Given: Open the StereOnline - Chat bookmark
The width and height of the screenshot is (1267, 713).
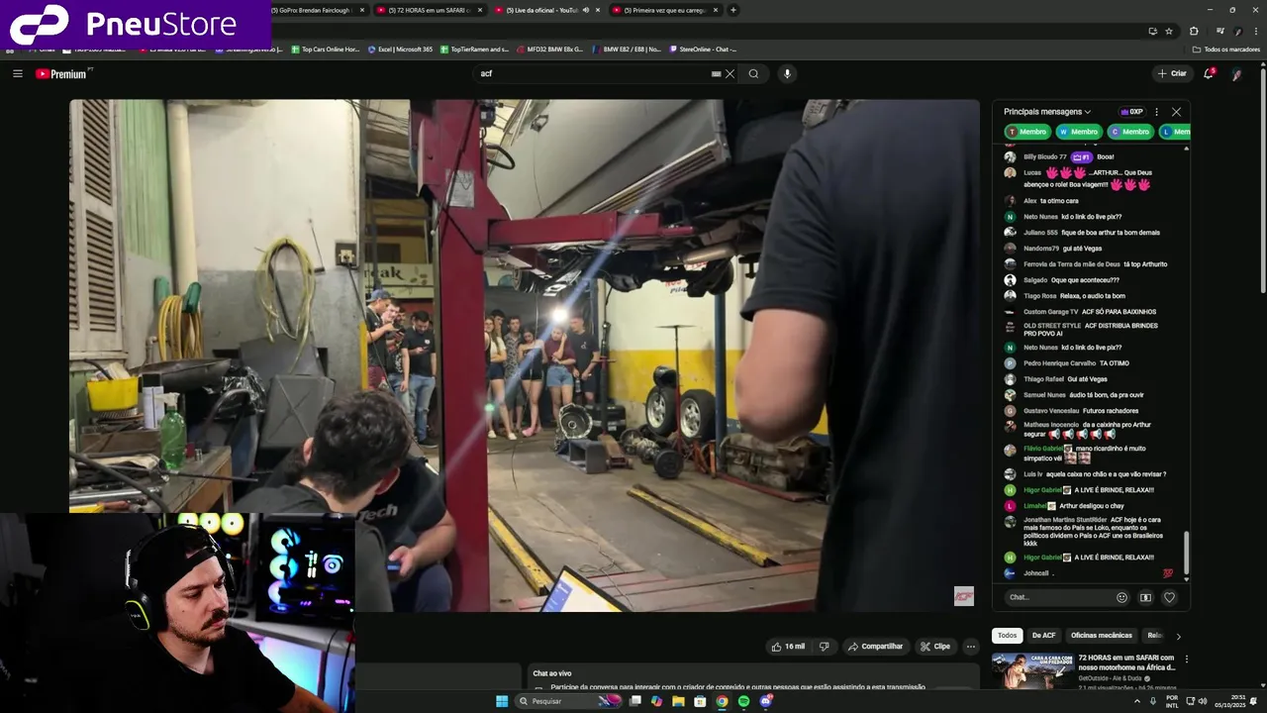Looking at the screenshot, I should (703, 49).
